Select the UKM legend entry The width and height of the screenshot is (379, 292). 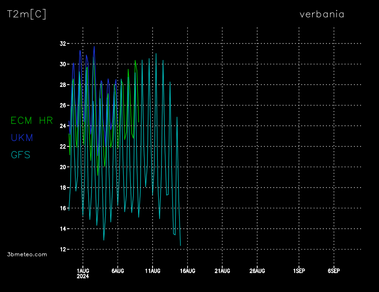pos(22,137)
